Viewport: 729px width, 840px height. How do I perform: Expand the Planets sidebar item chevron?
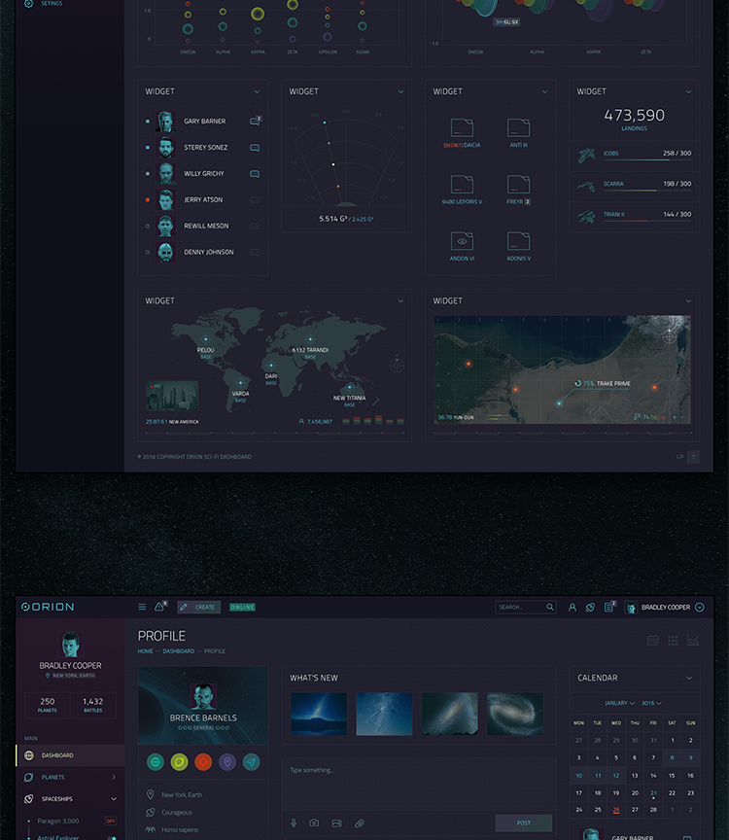[x=114, y=777]
